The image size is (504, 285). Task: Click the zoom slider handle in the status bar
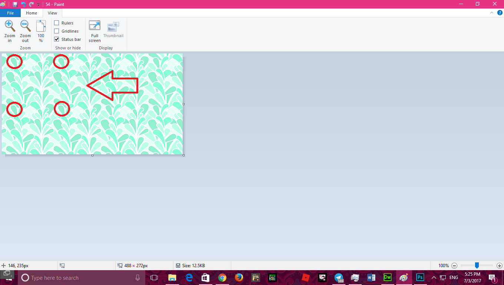point(477,265)
